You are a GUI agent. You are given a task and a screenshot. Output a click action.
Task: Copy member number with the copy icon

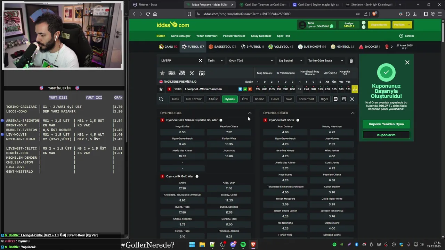(332, 26)
